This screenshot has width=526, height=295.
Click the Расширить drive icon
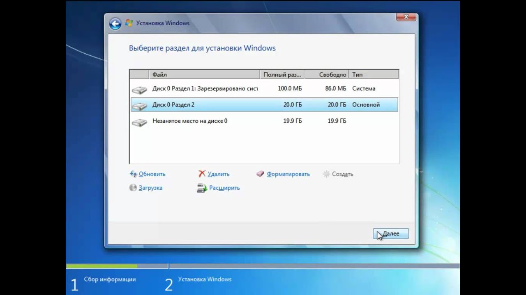[x=202, y=188]
